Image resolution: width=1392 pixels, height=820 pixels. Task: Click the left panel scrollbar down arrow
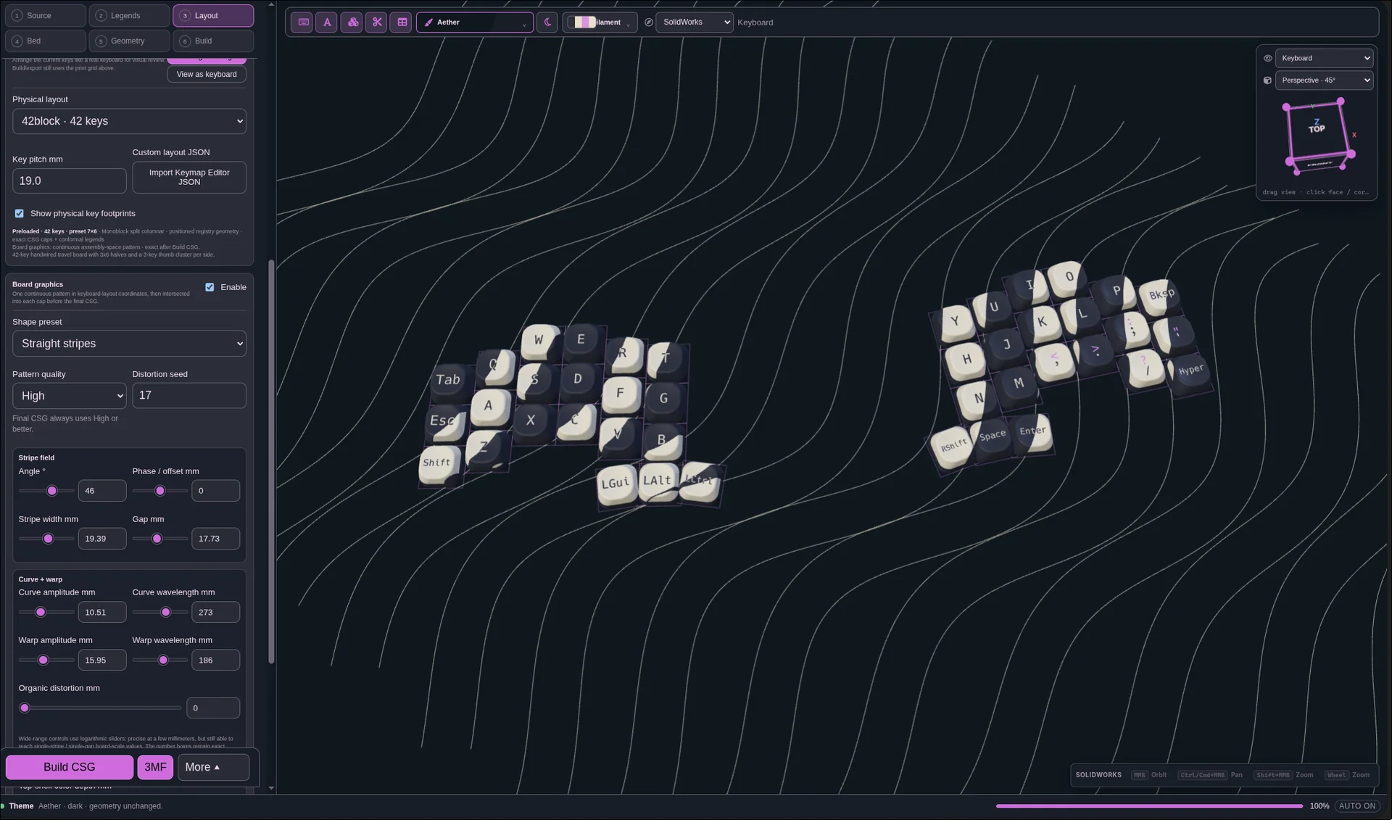click(x=271, y=789)
